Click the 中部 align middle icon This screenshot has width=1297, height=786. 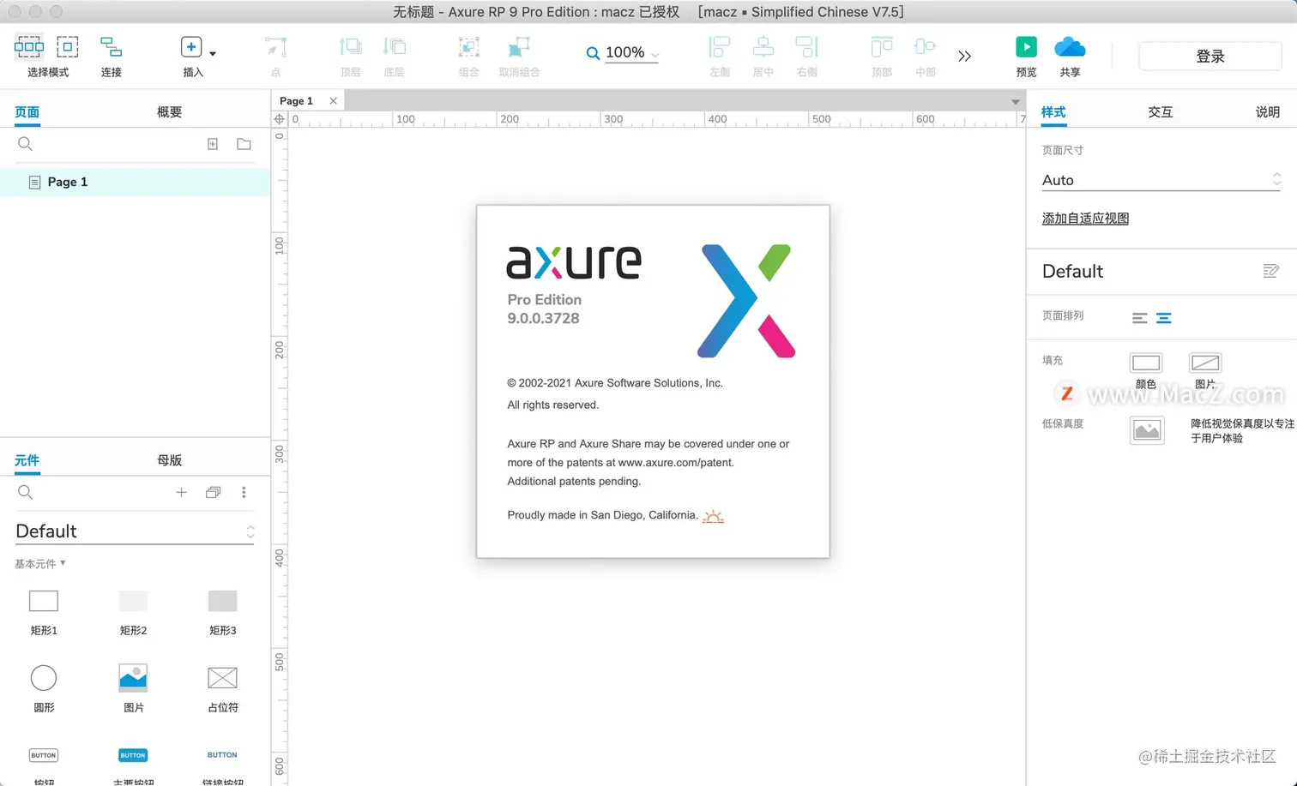pos(925,46)
